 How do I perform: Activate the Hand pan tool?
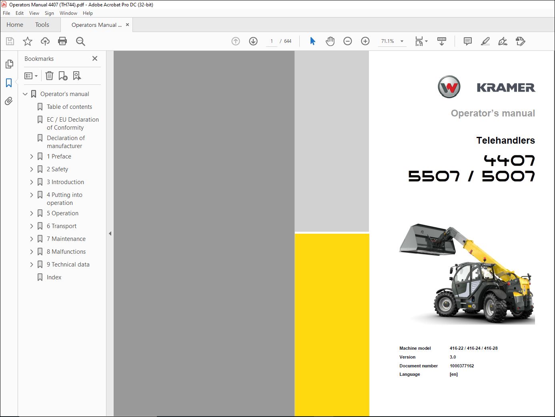330,41
